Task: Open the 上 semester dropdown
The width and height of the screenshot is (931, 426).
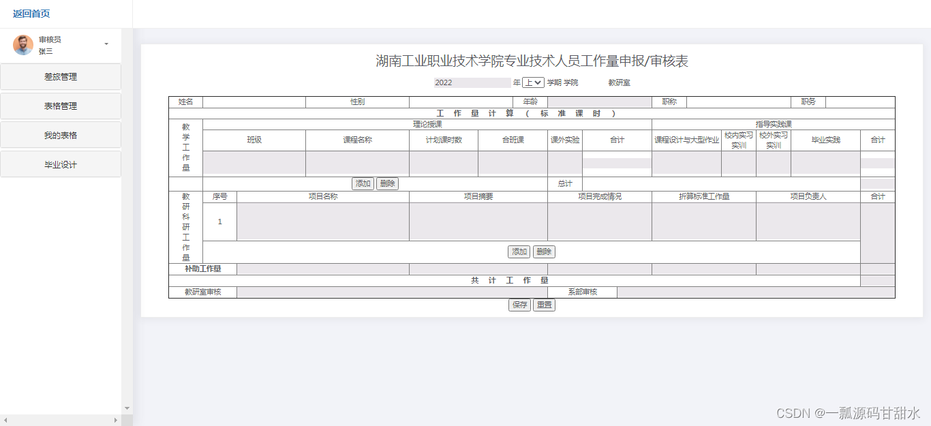Action: coord(533,82)
